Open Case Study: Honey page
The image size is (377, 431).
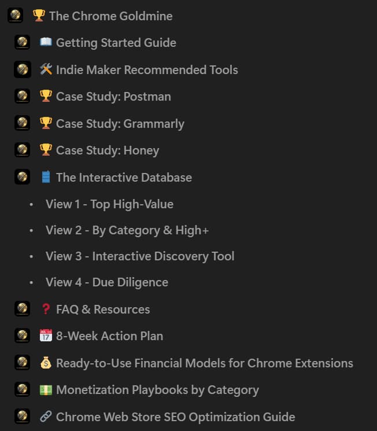pos(107,150)
